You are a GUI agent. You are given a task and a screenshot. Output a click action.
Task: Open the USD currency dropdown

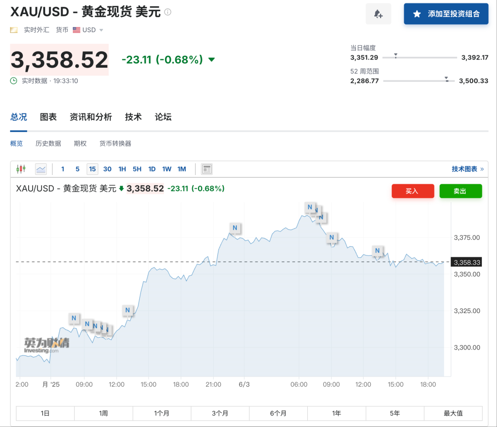[x=101, y=30]
